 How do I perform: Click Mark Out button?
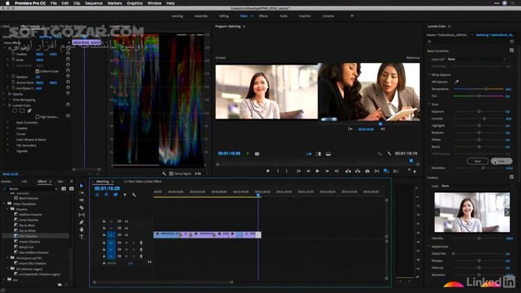tap(286, 171)
